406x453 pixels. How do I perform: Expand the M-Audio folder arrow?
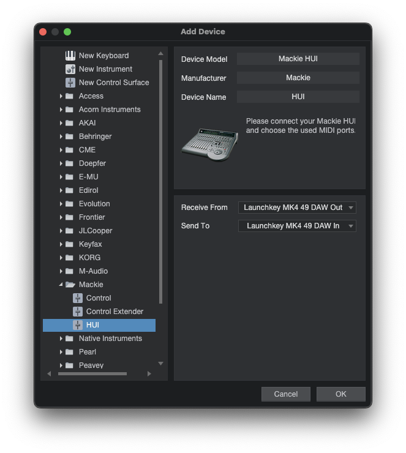[x=61, y=271]
